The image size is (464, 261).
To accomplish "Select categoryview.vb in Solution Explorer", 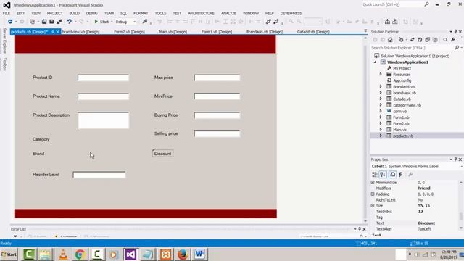I will pyautogui.click(x=407, y=105).
